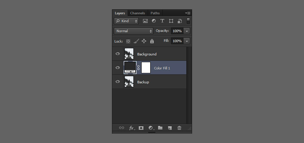Select the Color Fill 1 white mask thumbnail
Image resolution: width=304 pixels, height=143 pixels.
[x=146, y=68]
